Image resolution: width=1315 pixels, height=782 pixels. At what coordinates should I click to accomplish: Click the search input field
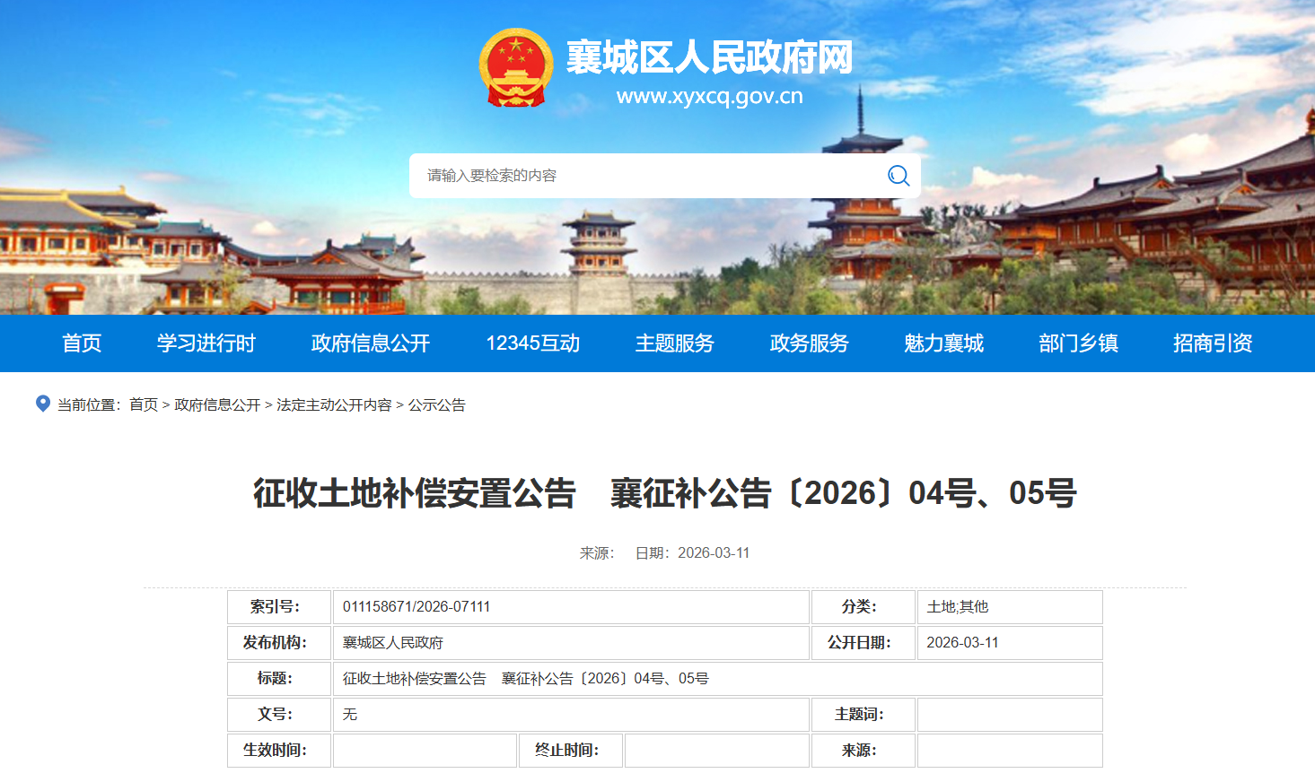click(x=646, y=176)
